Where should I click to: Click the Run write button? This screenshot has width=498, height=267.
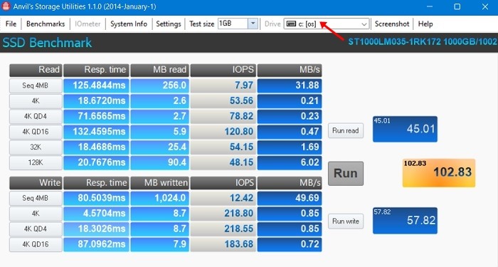346,221
